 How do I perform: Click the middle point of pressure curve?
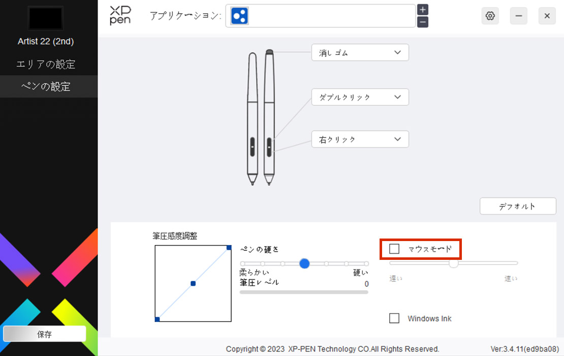(193, 284)
